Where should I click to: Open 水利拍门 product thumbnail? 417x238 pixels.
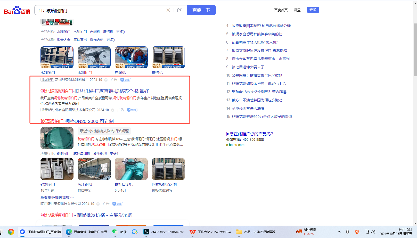94,57
